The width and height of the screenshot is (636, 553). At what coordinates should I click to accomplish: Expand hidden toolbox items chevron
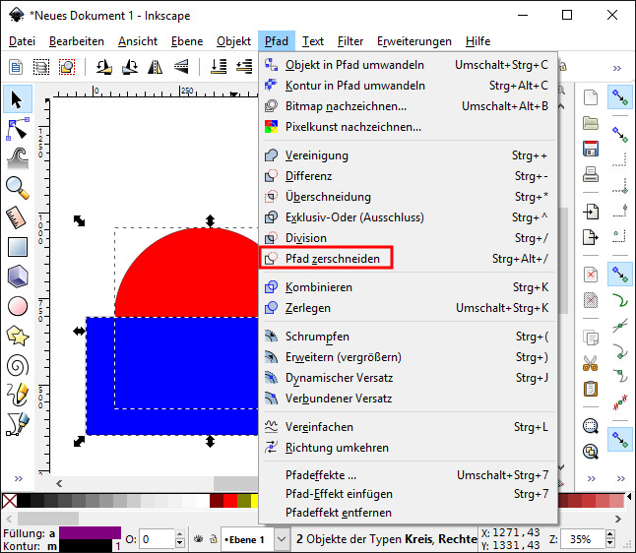click(19, 479)
